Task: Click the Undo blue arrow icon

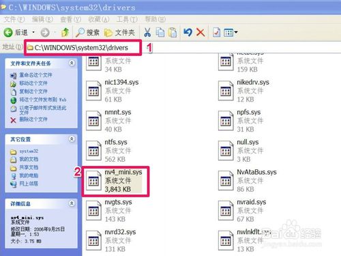Action: point(188,33)
